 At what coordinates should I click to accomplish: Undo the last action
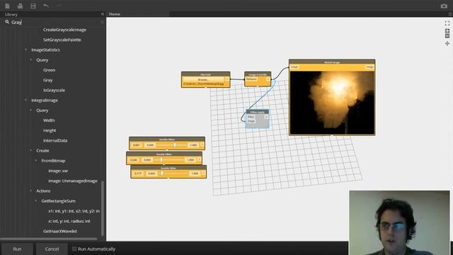(46, 6)
